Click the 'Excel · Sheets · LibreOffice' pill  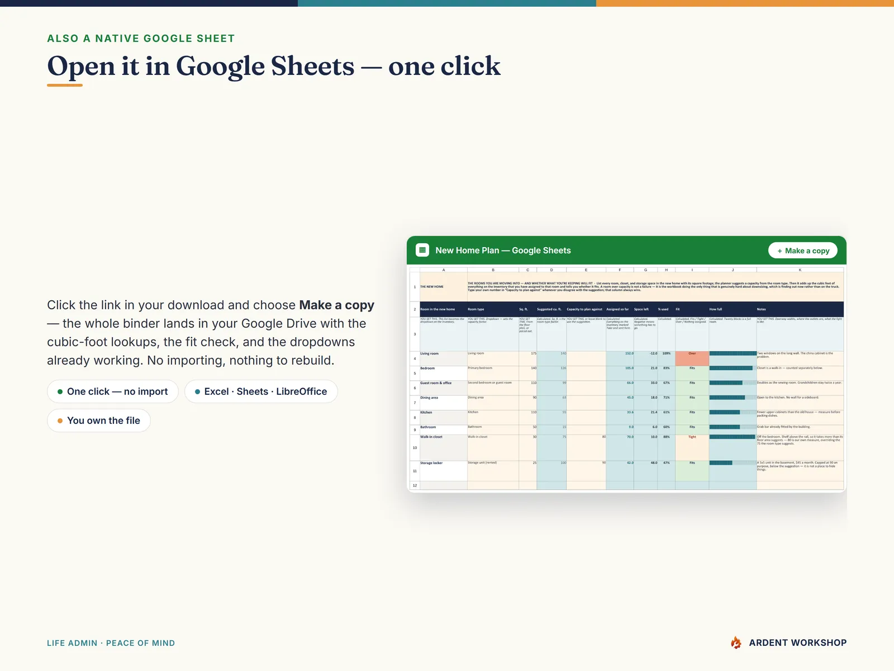click(x=261, y=391)
